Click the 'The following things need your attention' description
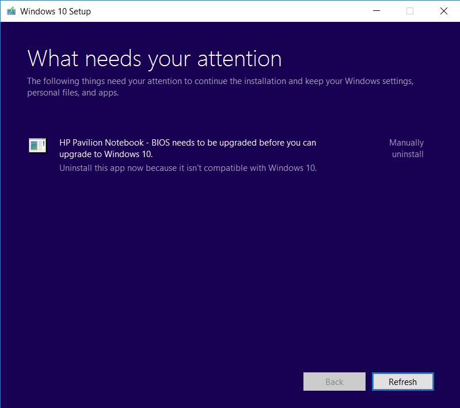 pos(221,87)
